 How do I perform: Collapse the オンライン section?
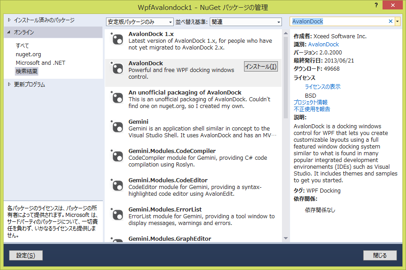pos(9,32)
